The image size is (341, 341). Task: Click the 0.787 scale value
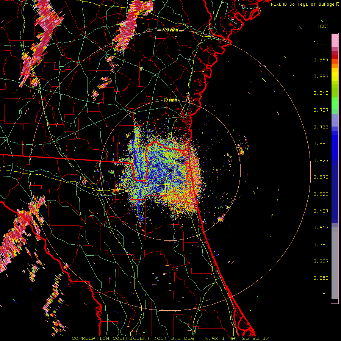[321, 110]
